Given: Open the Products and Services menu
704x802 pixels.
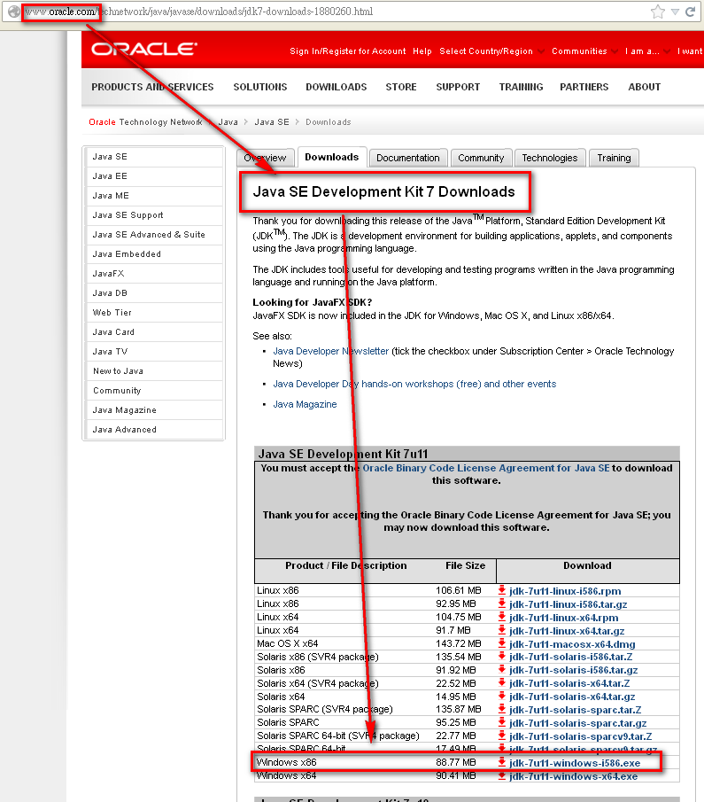Looking at the screenshot, I should point(152,87).
